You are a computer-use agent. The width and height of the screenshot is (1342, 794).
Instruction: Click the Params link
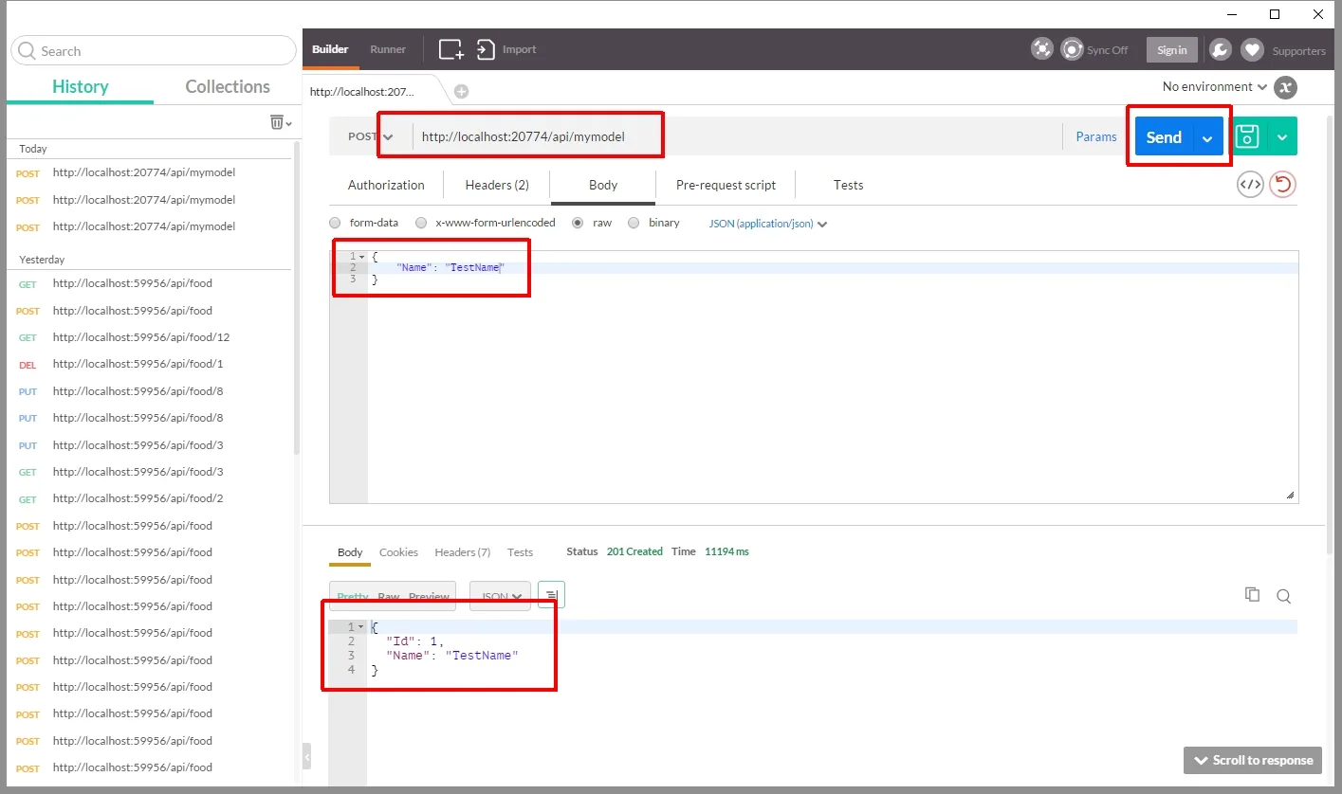(1096, 136)
